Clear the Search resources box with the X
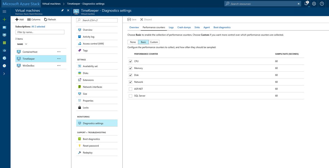 point(299,4)
